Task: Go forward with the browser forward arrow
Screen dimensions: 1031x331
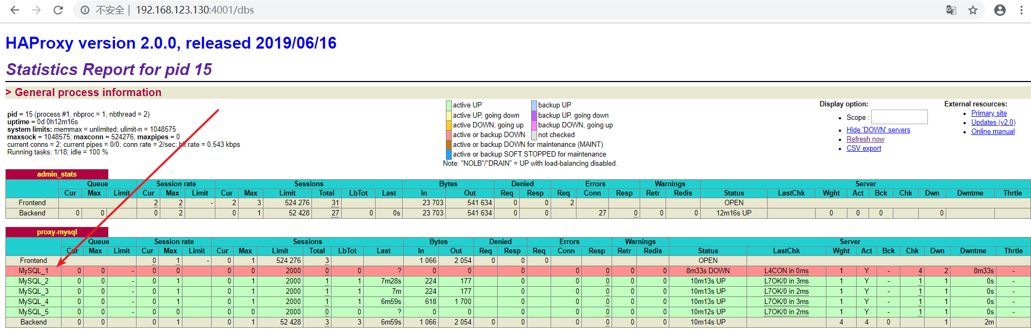Action: (36, 10)
